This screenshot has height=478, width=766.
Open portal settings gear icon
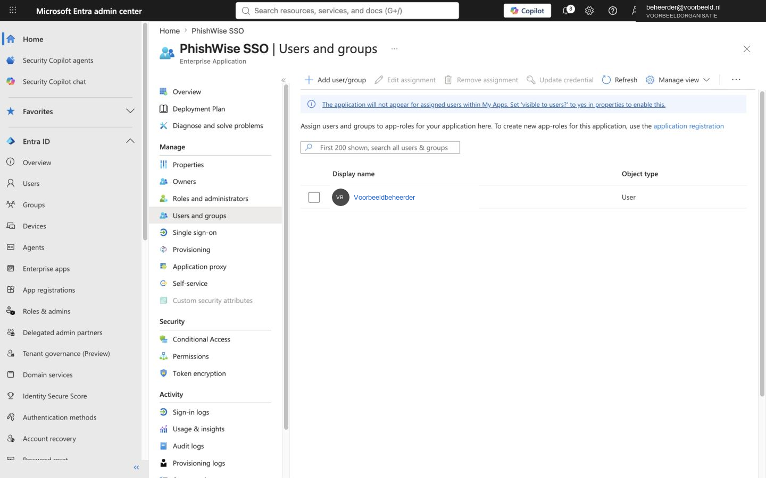point(589,11)
